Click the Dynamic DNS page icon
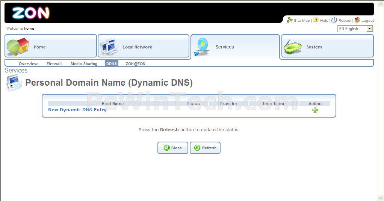384x201 pixels. tap(14, 83)
